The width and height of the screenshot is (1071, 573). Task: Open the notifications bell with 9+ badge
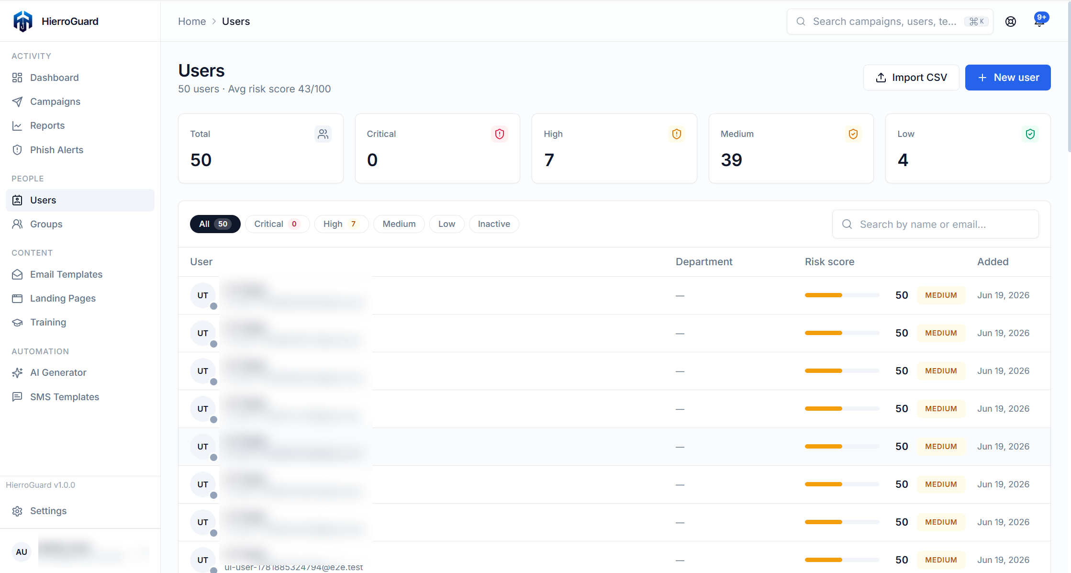point(1039,21)
